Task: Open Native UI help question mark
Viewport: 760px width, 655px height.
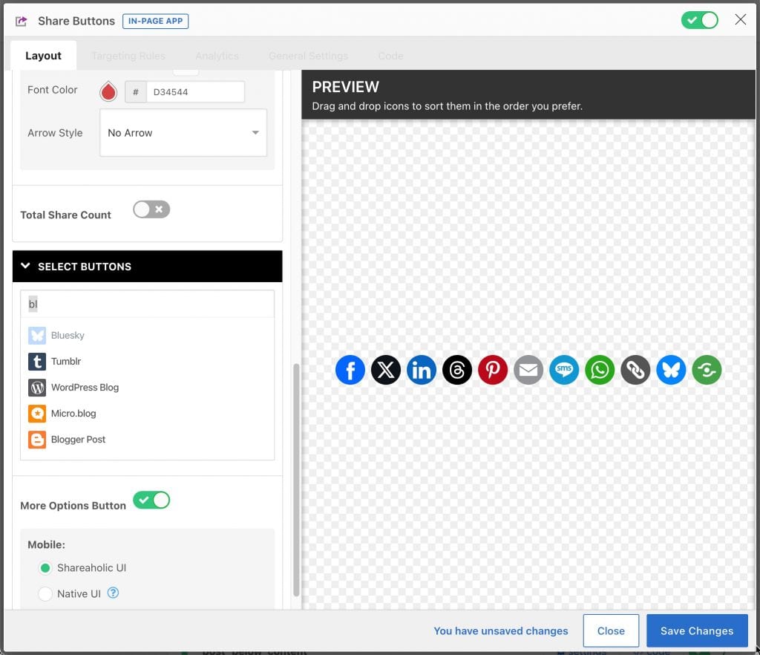Action: 113,593
